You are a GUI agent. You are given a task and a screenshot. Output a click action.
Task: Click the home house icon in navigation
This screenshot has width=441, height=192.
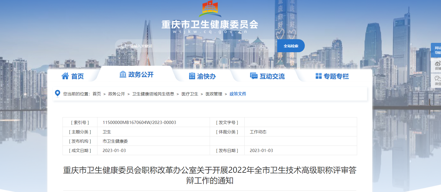[x=65, y=76]
